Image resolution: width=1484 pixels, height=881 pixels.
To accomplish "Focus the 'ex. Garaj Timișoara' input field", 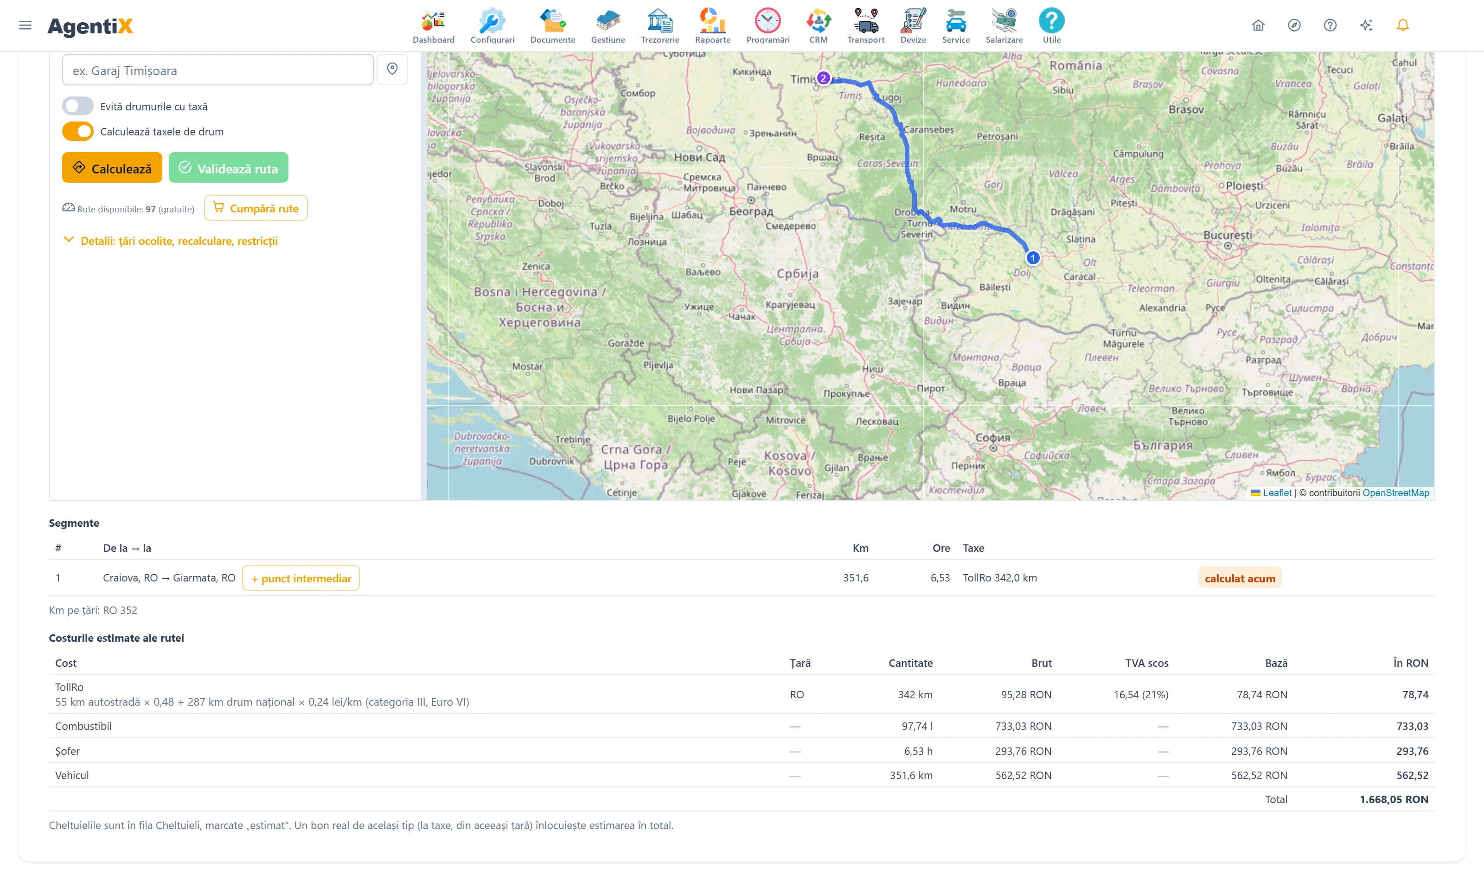I will (x=217, y=70).
